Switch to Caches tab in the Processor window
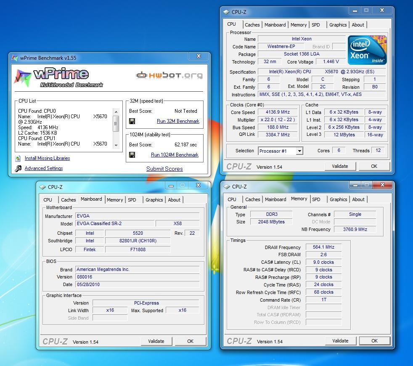The width and height of the screenshot is (413, 366). tap(252, 25)
